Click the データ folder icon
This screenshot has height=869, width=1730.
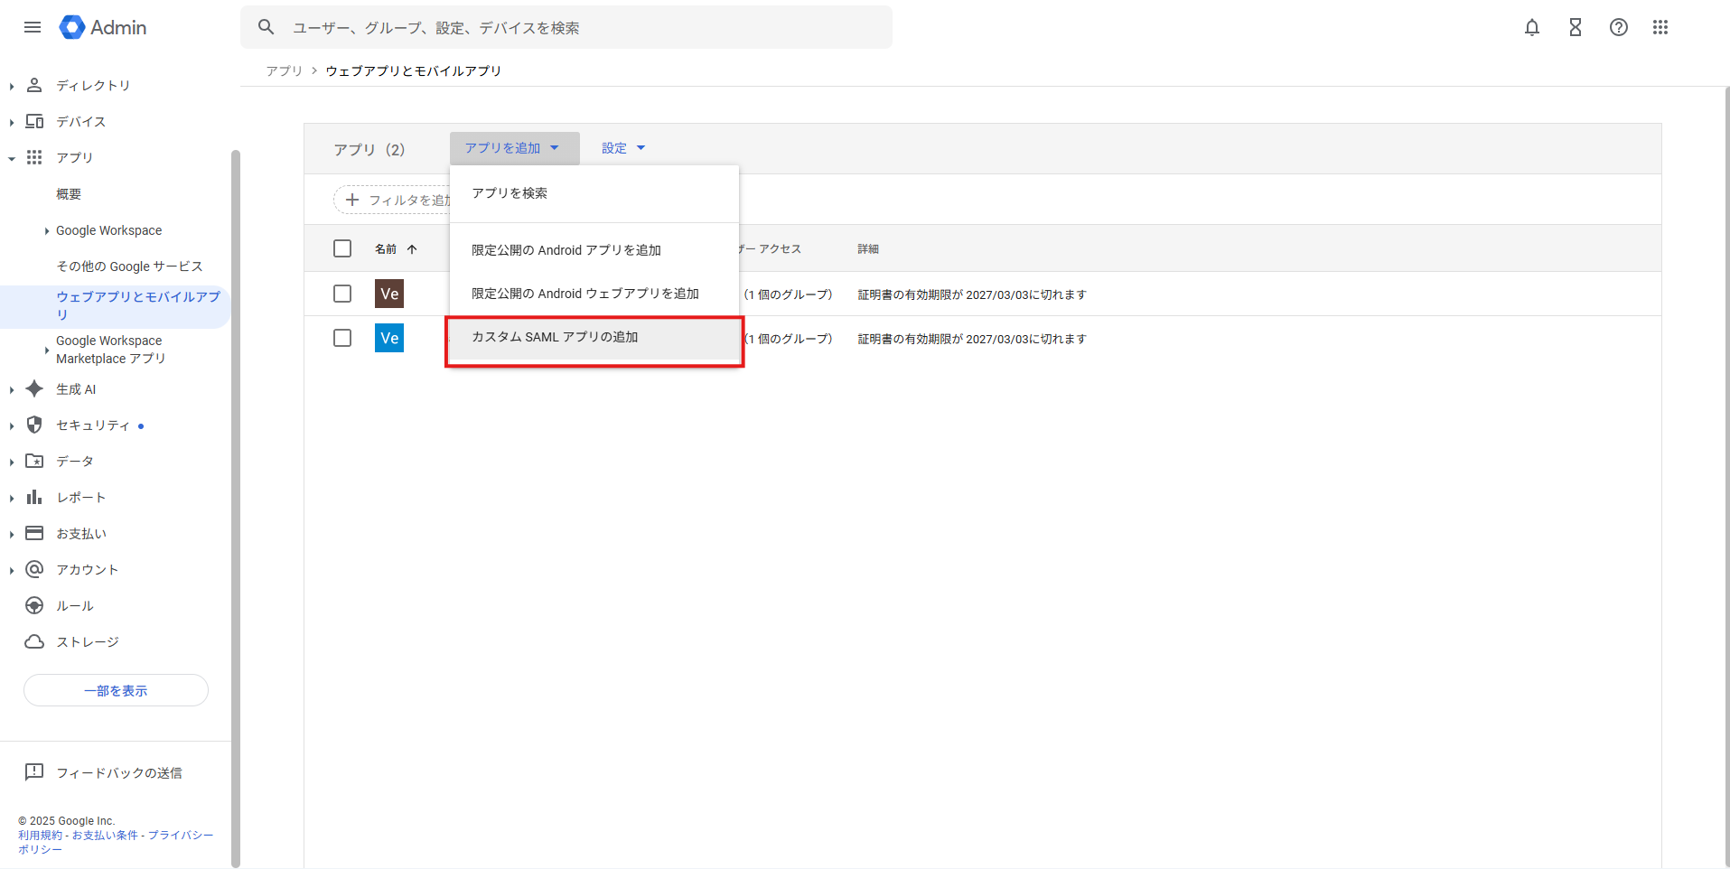34,461
